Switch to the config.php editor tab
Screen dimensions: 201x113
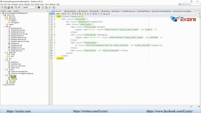(x=95, y=11)
